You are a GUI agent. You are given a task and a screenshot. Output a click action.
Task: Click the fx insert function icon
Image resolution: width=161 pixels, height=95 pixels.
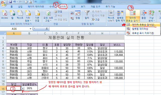coord(47,29)
